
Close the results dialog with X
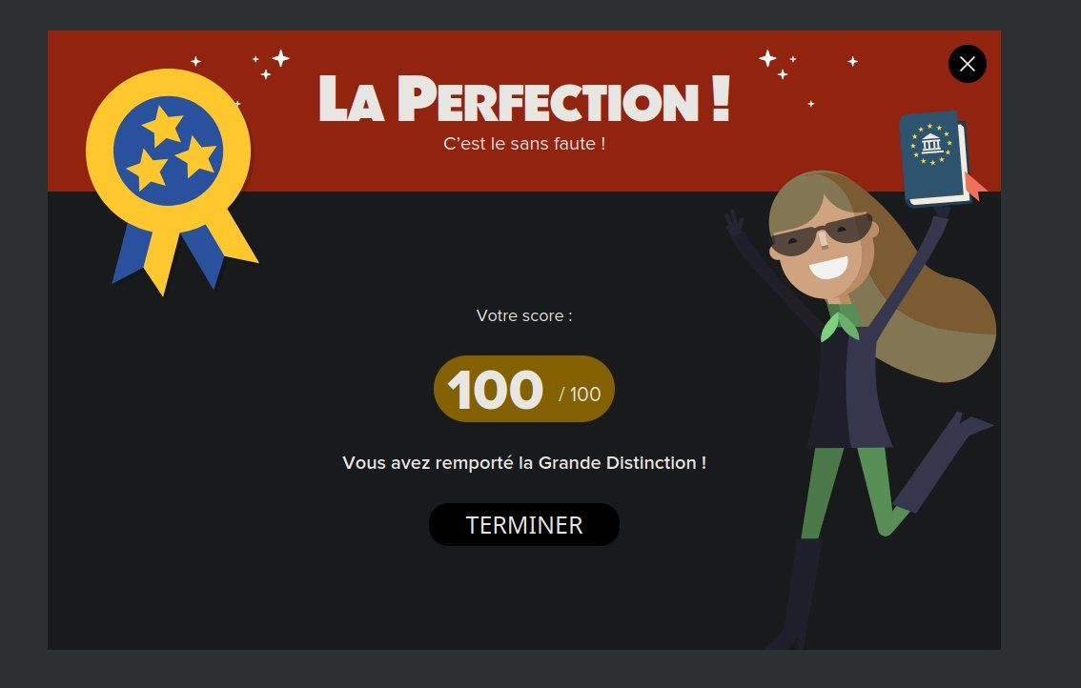[968, 64]
